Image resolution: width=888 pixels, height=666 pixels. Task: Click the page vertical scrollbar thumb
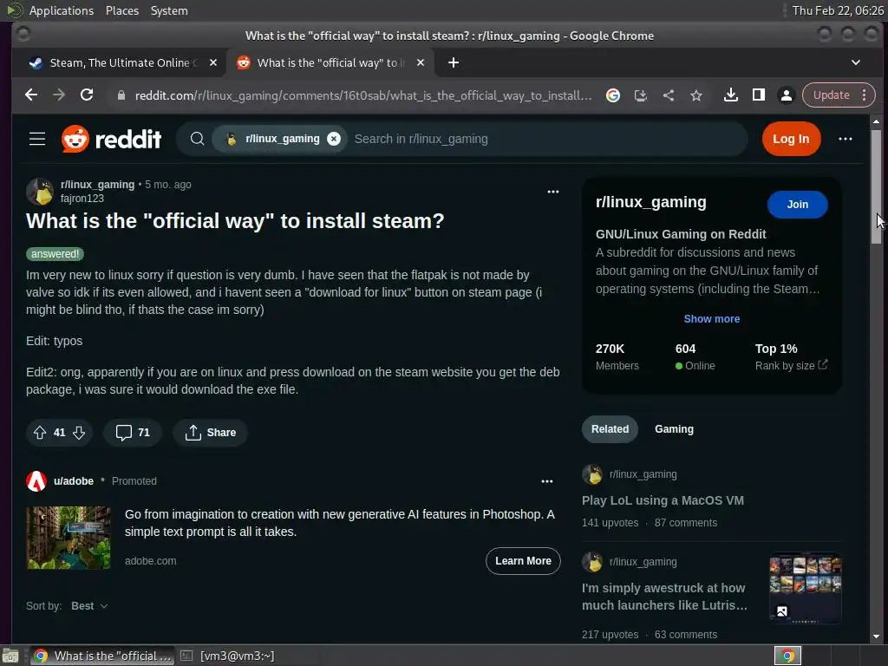(x=876, y=187)
